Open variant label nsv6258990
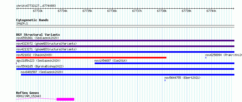This screenshot has height=102, width=242. [x=224, y=55]
